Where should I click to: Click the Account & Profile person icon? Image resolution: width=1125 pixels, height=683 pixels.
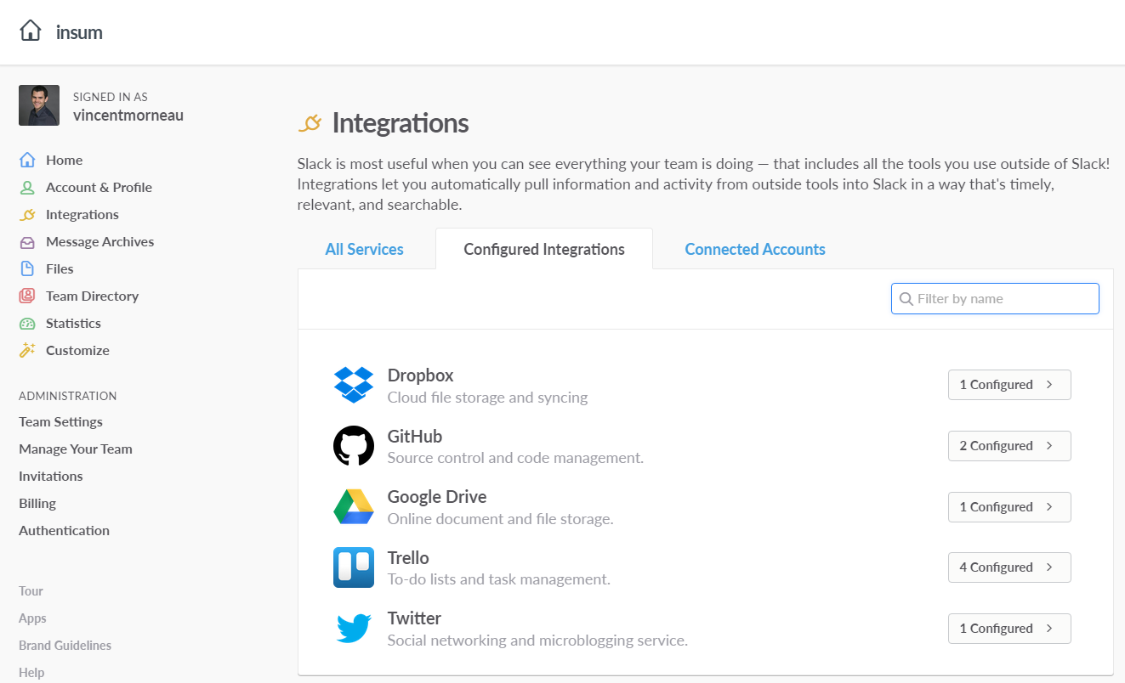click(28, 187)
